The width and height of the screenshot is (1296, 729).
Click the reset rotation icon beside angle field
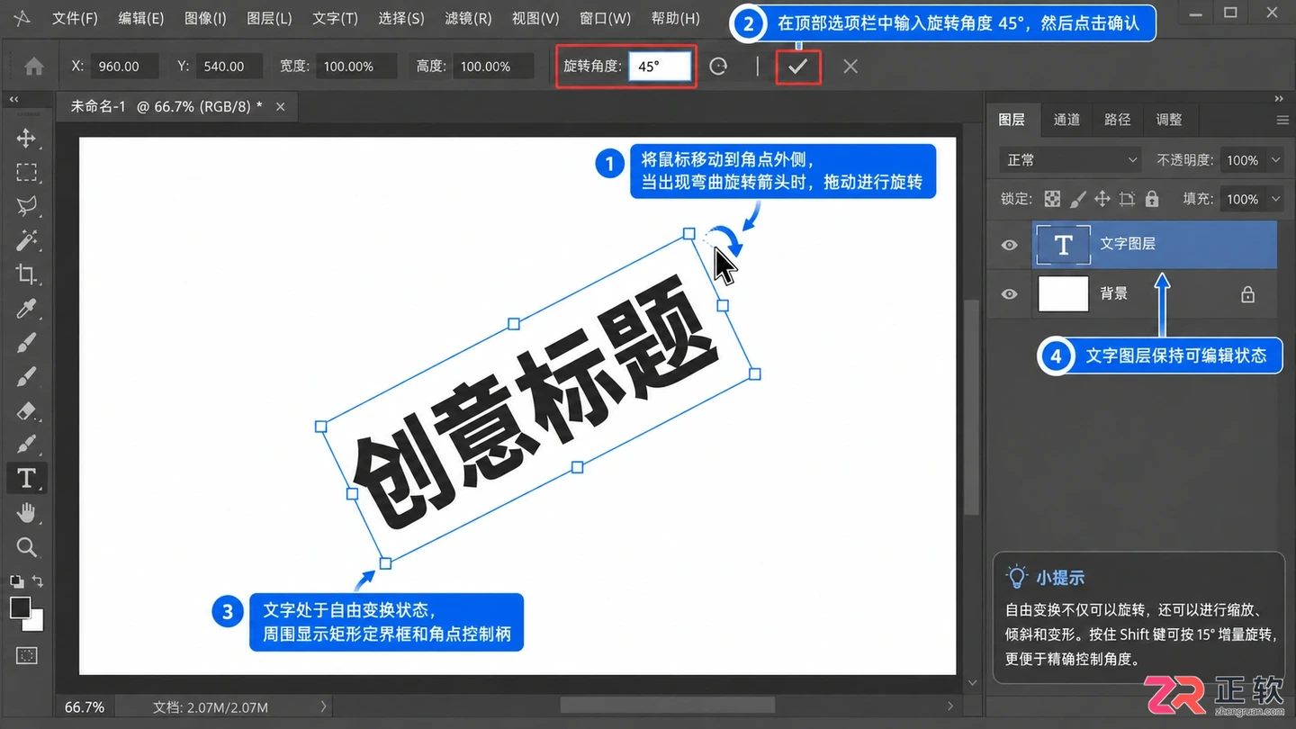[x=718, y=67]
